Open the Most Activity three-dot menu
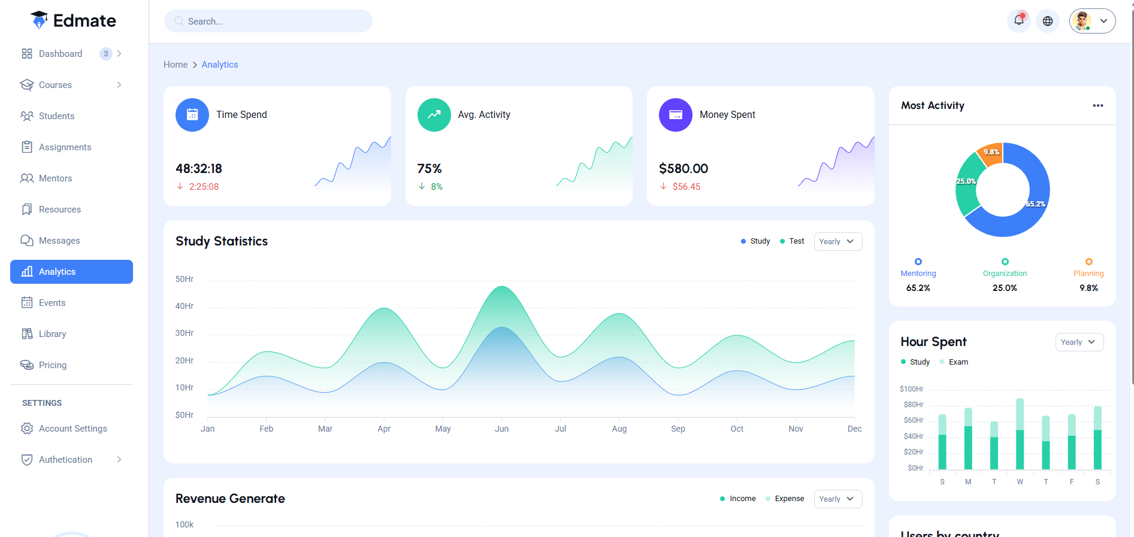 coord(1098,105)
